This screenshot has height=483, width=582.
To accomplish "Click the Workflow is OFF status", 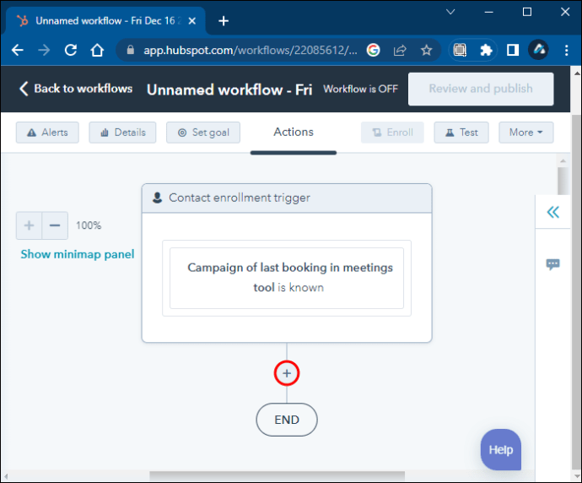I will click(360, 90).
